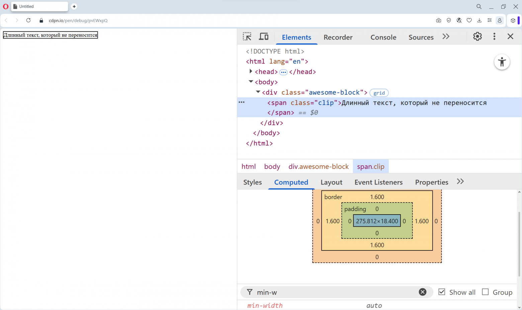Switch to the Console tab
The height and width of the screenshot is (310, 522).
pyautogui.click(x=383, y=37)
